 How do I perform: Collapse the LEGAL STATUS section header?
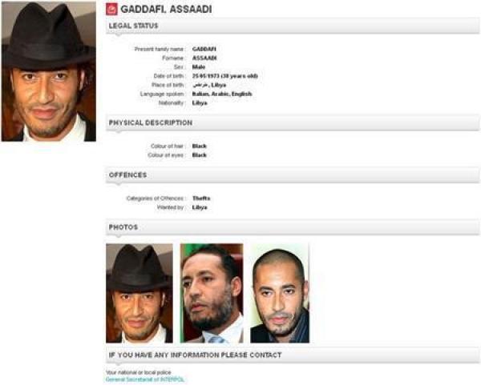click(x=293, y=26)
